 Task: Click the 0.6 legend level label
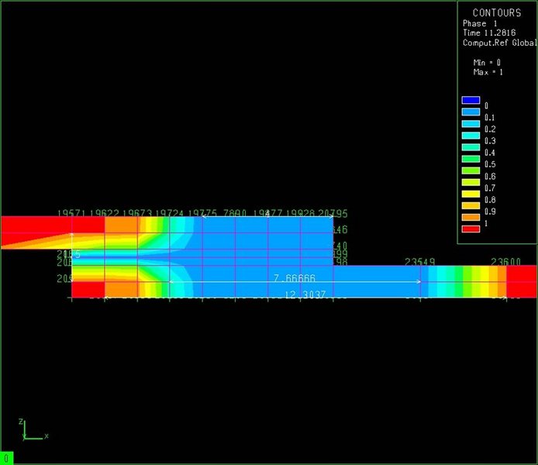[490, 176]
